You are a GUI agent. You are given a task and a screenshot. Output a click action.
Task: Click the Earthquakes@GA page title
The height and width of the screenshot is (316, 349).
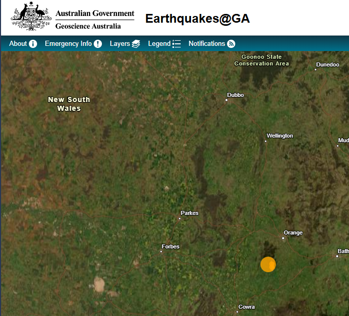click(197, 19)
